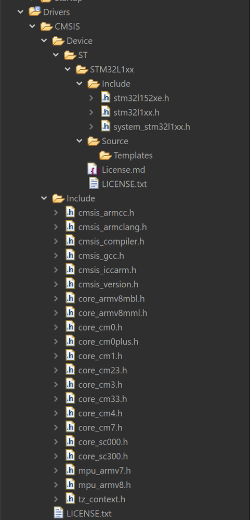Expand the core_cm4.h file outline

(x=56, y=413)
